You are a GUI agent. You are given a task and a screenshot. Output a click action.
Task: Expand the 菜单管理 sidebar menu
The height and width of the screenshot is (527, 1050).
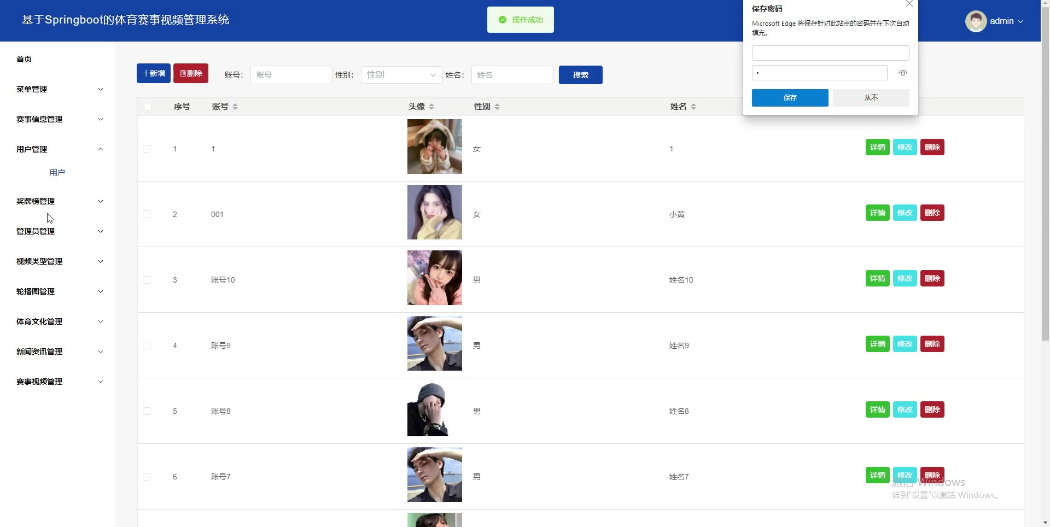pyautogui.click(x=59, y=89)
